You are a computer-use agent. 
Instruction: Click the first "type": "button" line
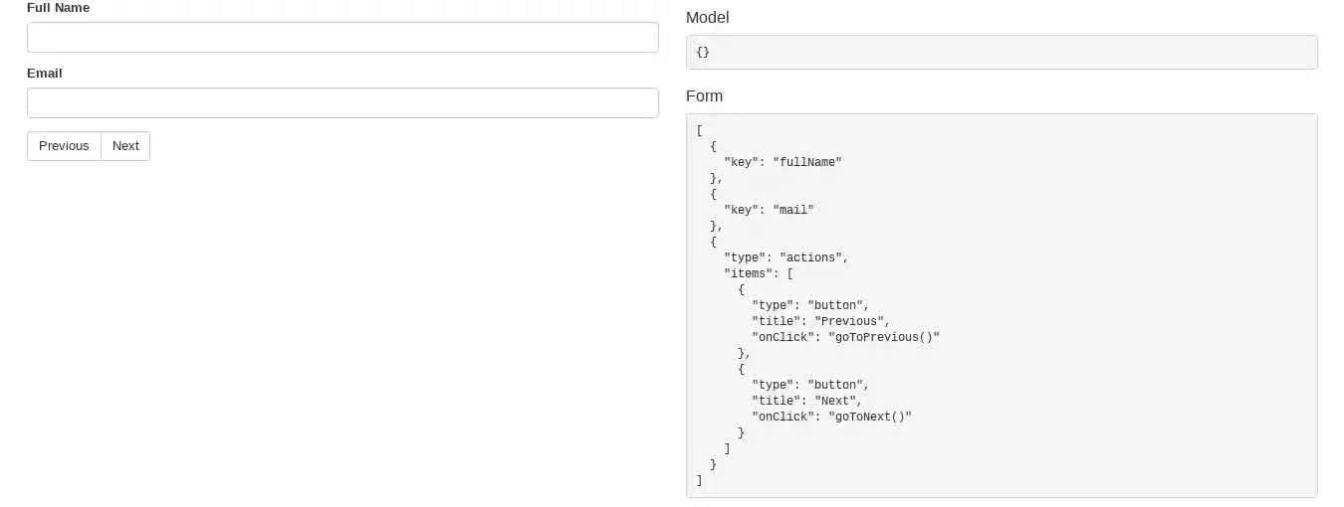[810, 305]
